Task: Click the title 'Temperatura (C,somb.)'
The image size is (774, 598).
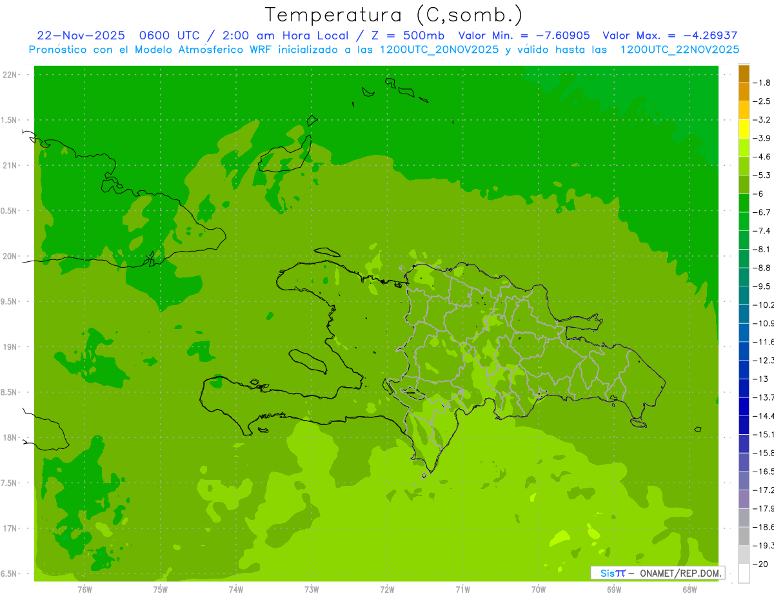Action: click(393, 15)
